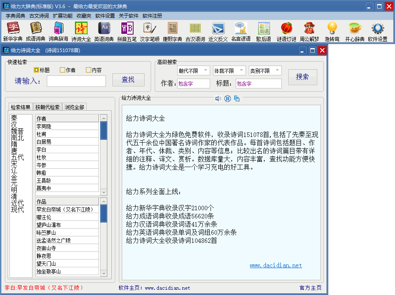Image resolution: width=395 pixels, height=295 pixels.
Task: Open the www.dacidian.net link in text
Action: [x=276, y=265]
